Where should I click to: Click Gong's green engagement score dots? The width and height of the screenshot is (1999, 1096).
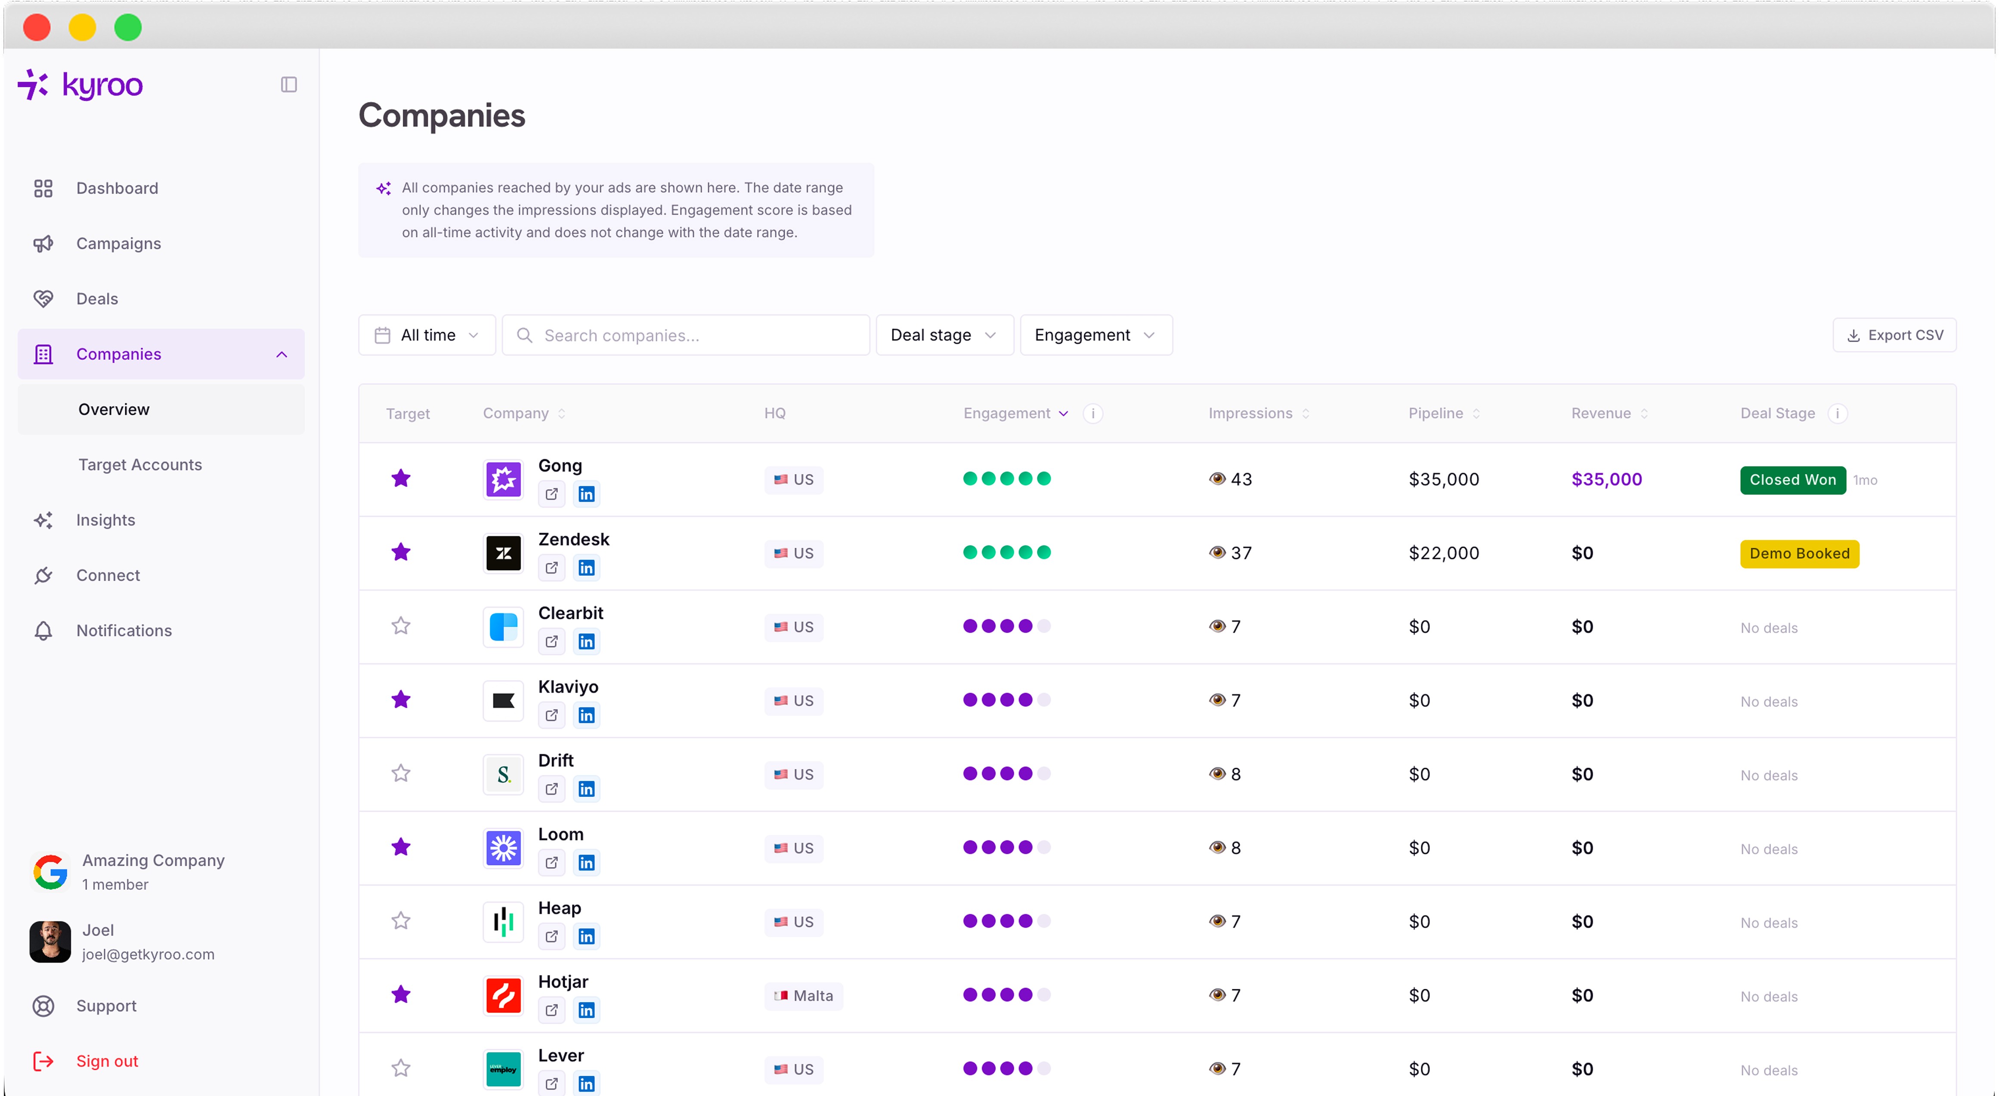[x=1007, y=479]
